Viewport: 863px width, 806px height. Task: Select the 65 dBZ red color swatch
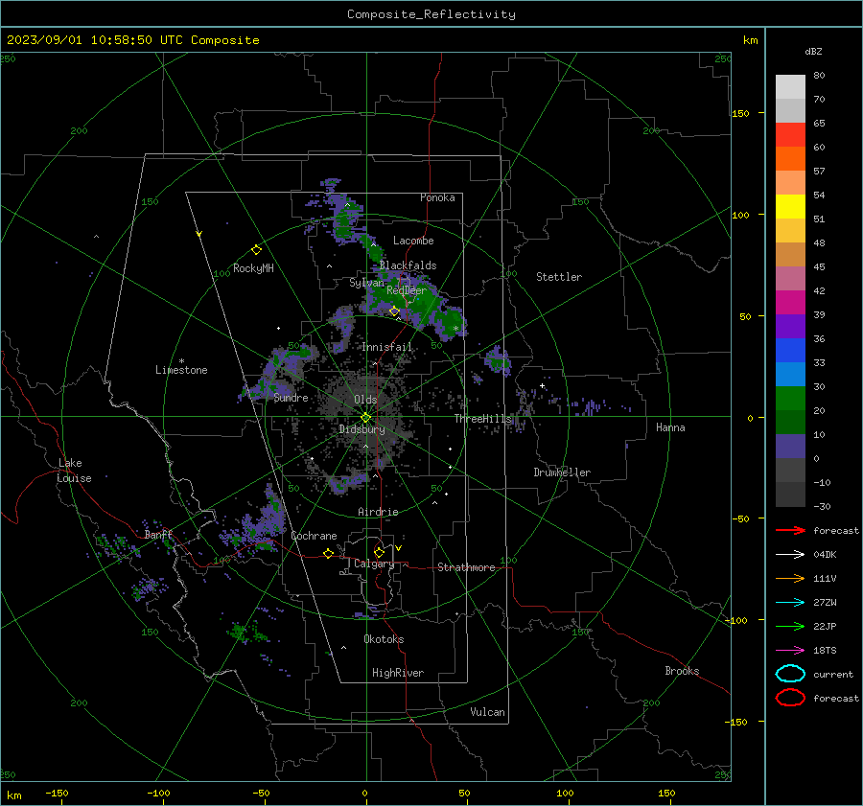point(790,134)
